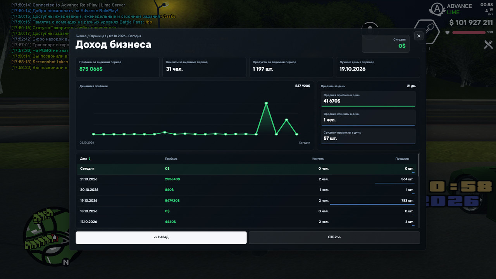Image resolution: width=496 pixels, height=279 pixels.
Task: Click the best day value 19.10.2026
Action: pos(353,69)
